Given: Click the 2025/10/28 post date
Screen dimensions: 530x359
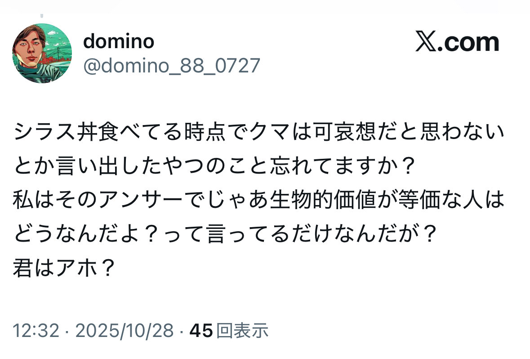Looking at the screenshot, I should (125, 332).
